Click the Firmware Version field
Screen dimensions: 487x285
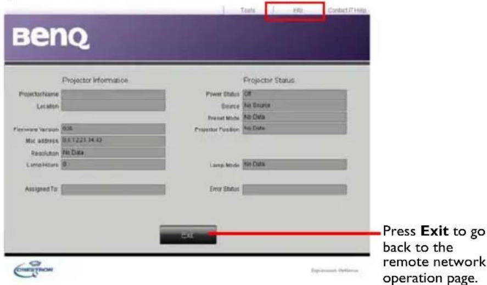pos(113,129)
